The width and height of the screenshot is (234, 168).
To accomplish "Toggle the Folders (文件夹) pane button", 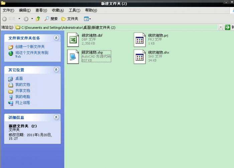I will click(x=70, y=19).
